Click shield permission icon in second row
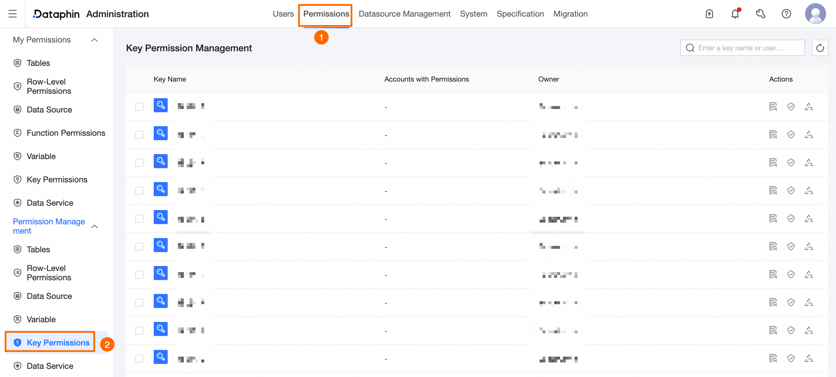This screenshot has height=377, width=836. (791, 135)
